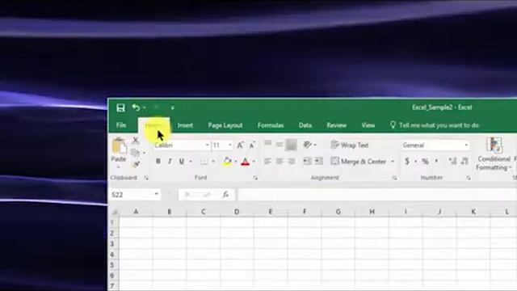517x291 pixels.
Task: Click Middle Align icon
Action: coord(280,145)
